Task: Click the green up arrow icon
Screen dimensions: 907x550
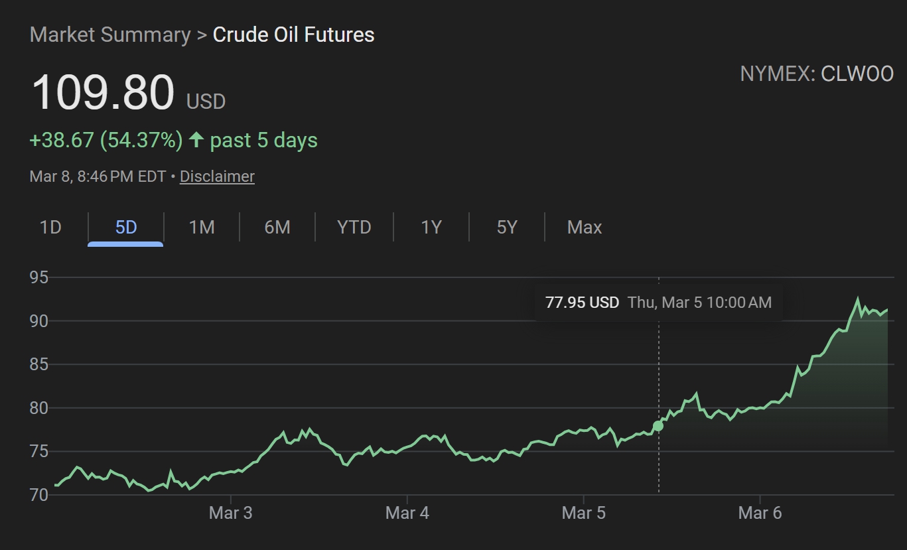Action: click(x=196, y=140)
